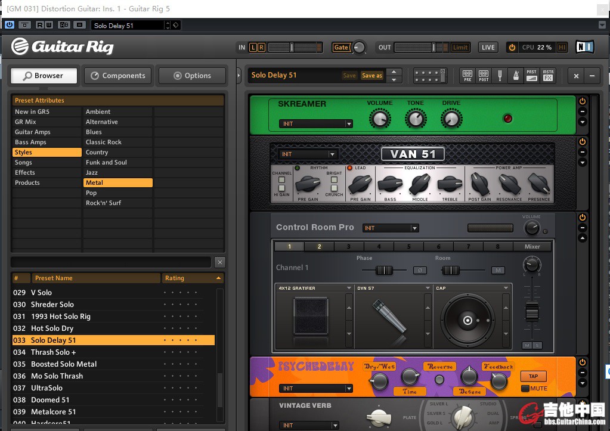Toggle the noise Gate button
Viewport: 610px width, 431px height.
(341, 48)
